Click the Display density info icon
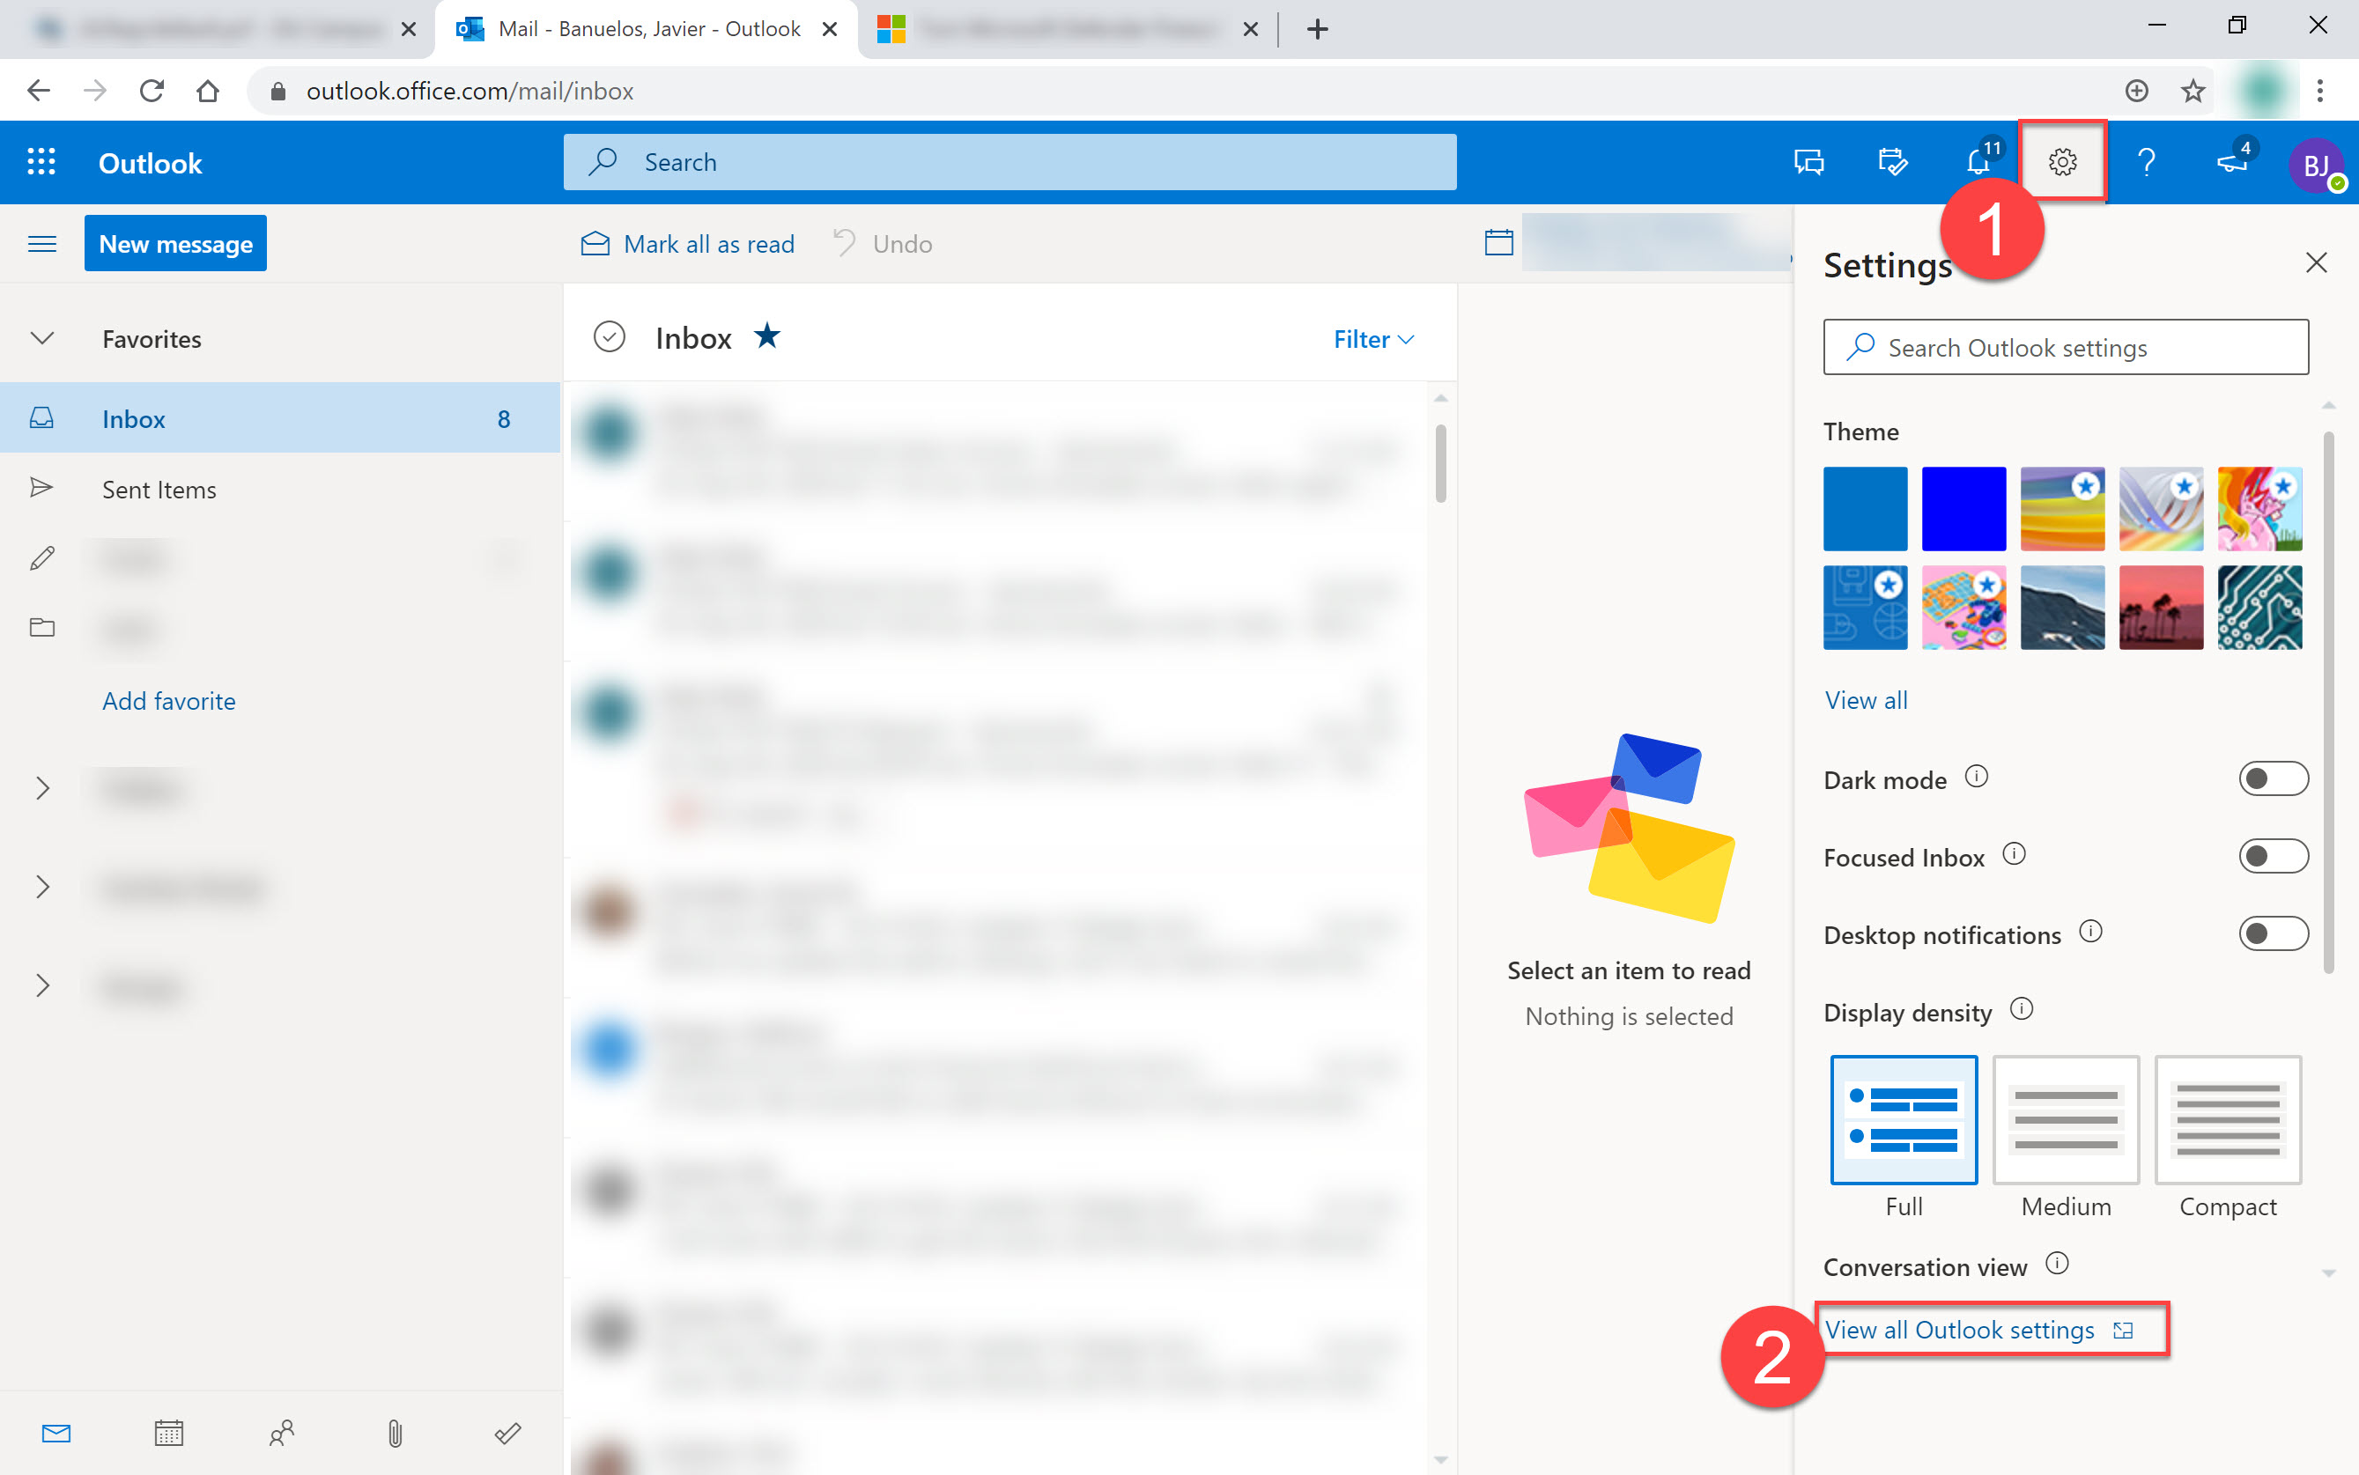The image size is (2359, 1475). point(2022,1008)
